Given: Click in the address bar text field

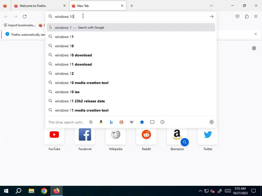Looking at the screenshot, I should coord(131,17).
